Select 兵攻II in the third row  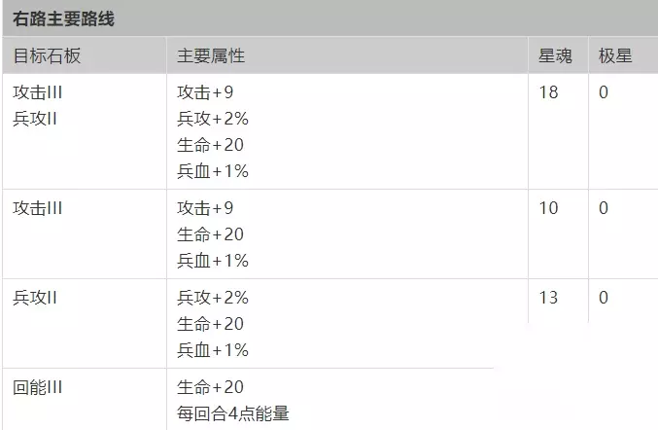coord(36,298)
